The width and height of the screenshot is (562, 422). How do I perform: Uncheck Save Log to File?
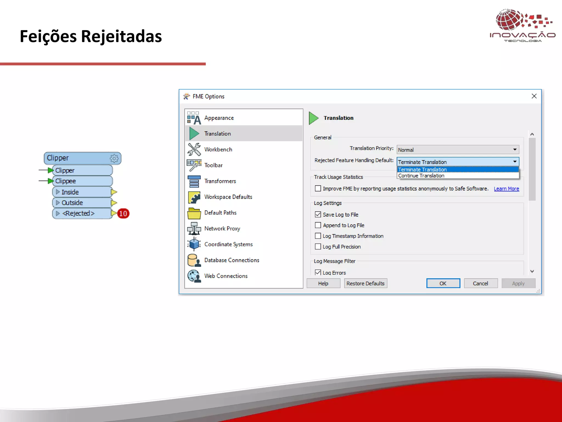[318, 215]
